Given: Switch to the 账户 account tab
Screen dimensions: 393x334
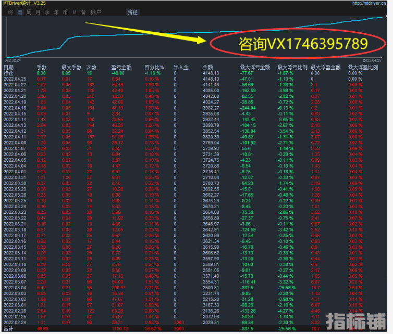Looking at the screenshot, I should point(96,11).
